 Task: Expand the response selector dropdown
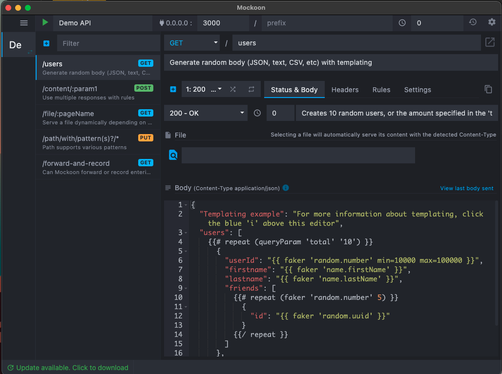tap(203, 89)
